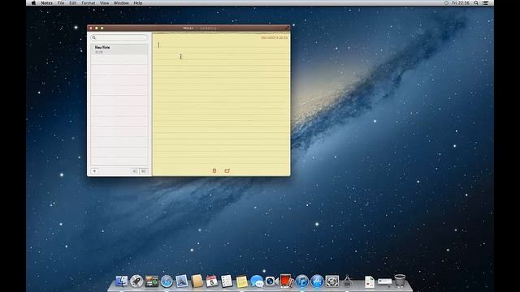The width and height of the screenshot is (520, 292).
Task: Open the View menu
Action: coord(105,2)
